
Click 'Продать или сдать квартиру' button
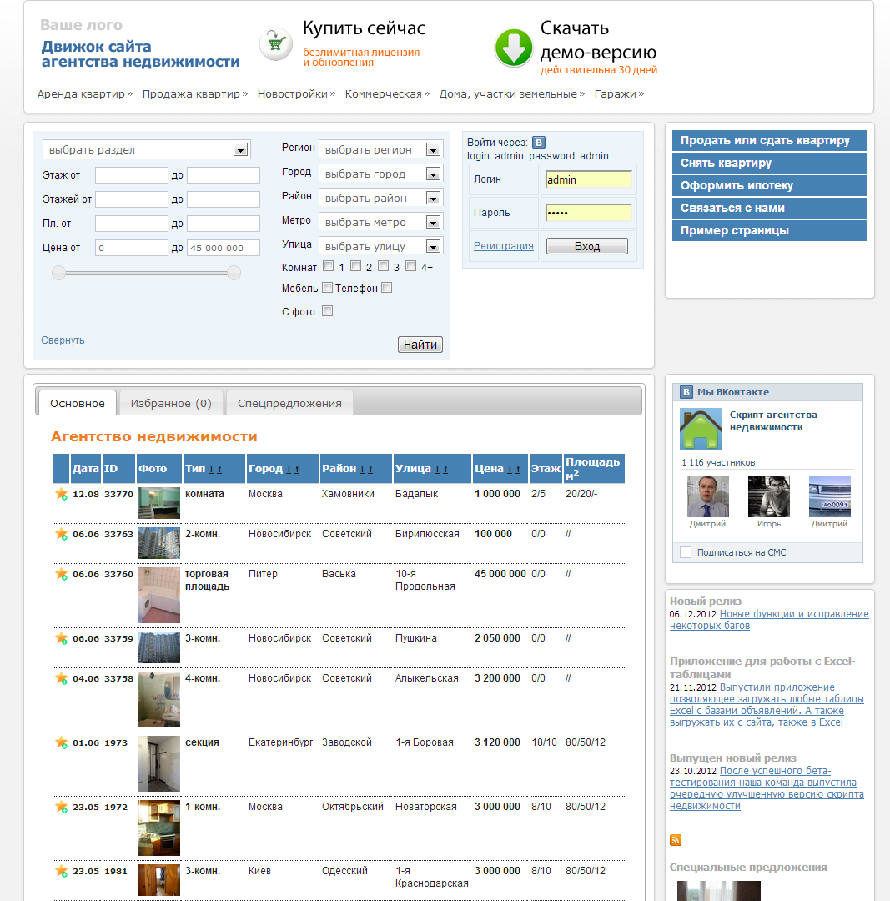[x=769, y=140]
